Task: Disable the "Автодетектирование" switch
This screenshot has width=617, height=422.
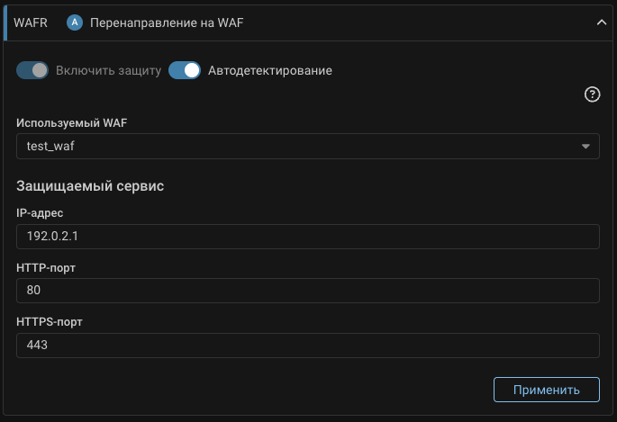Action: click(x=185, y=70)
